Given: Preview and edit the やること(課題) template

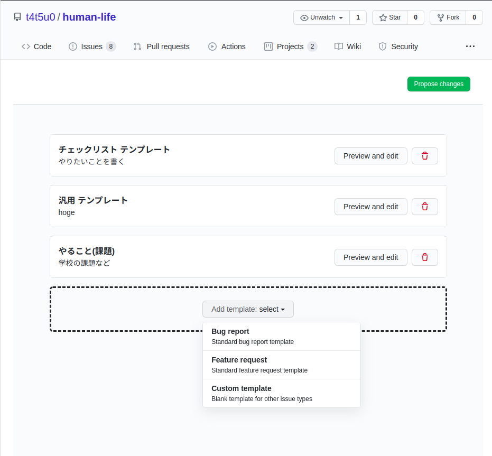Looking at the screenshot, I should [370, 257].
